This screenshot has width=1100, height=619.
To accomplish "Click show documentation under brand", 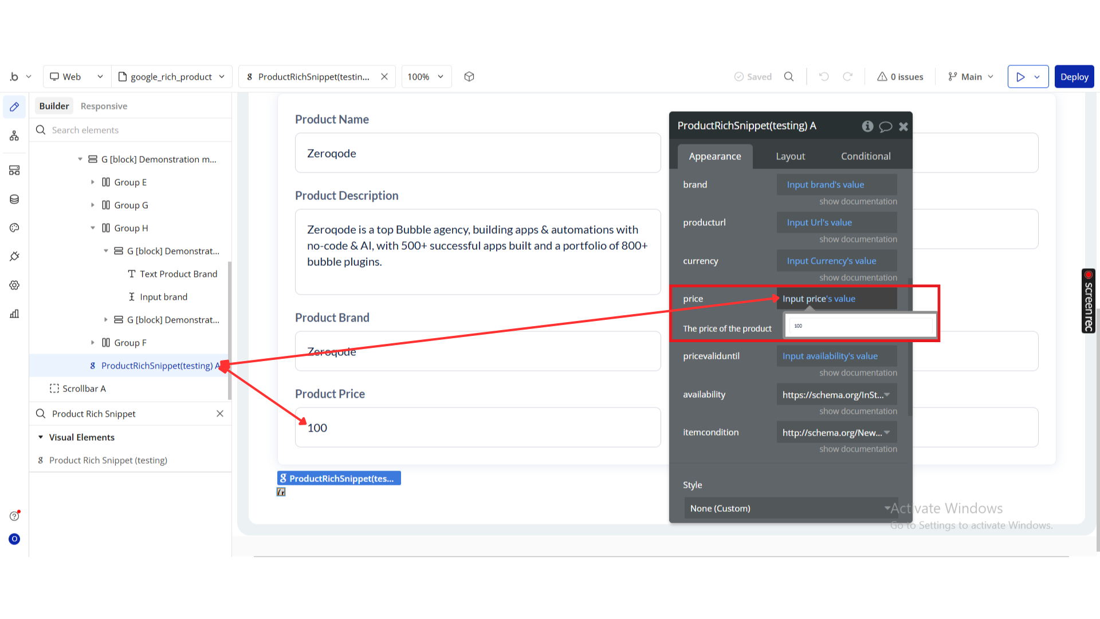I will pos(858,202).
